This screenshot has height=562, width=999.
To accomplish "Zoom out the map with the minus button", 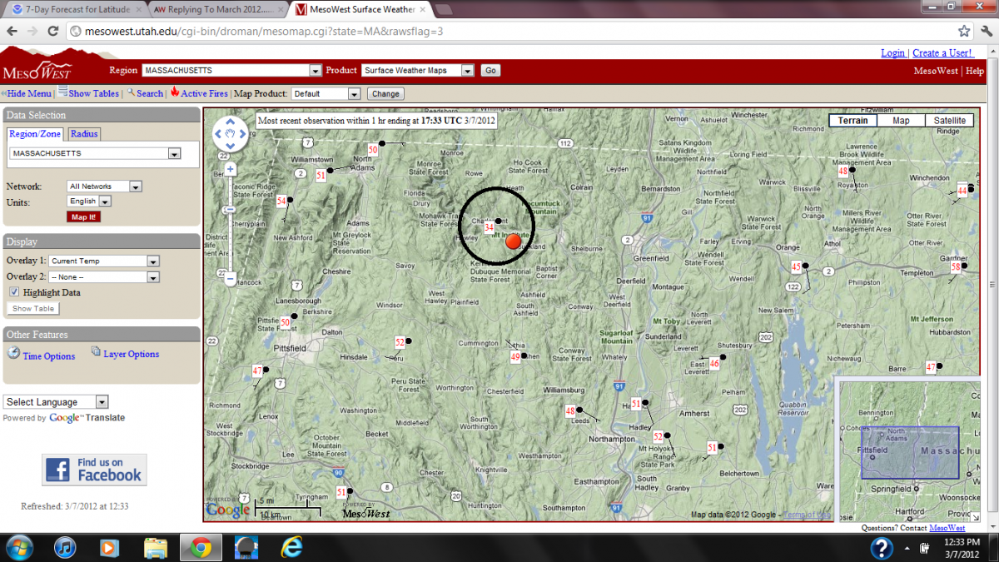I will [x=230, y=279].
